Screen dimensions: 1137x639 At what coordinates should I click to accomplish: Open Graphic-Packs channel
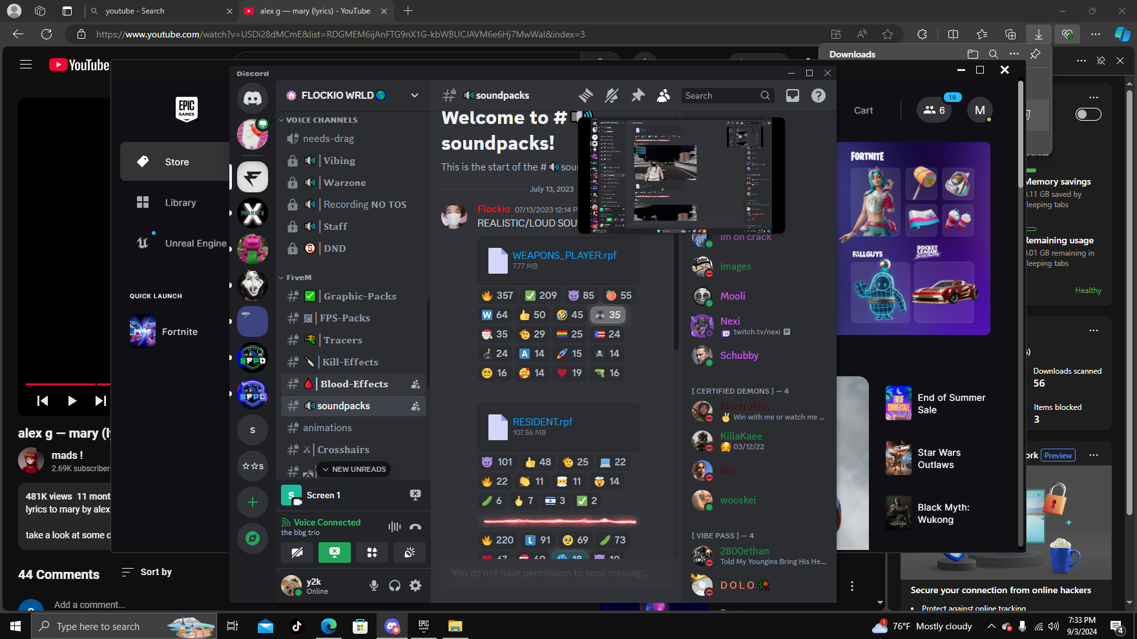tap(353, 296)
